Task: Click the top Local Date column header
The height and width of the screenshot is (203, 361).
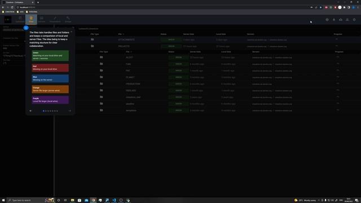Action: (221, 34)
